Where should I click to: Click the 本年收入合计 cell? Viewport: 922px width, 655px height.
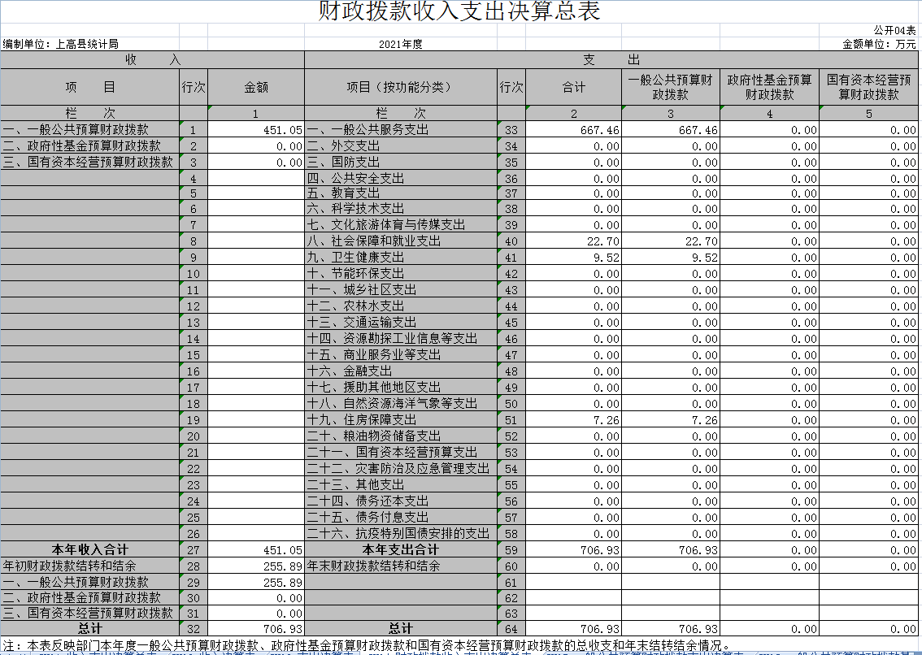tap(90, 549)
